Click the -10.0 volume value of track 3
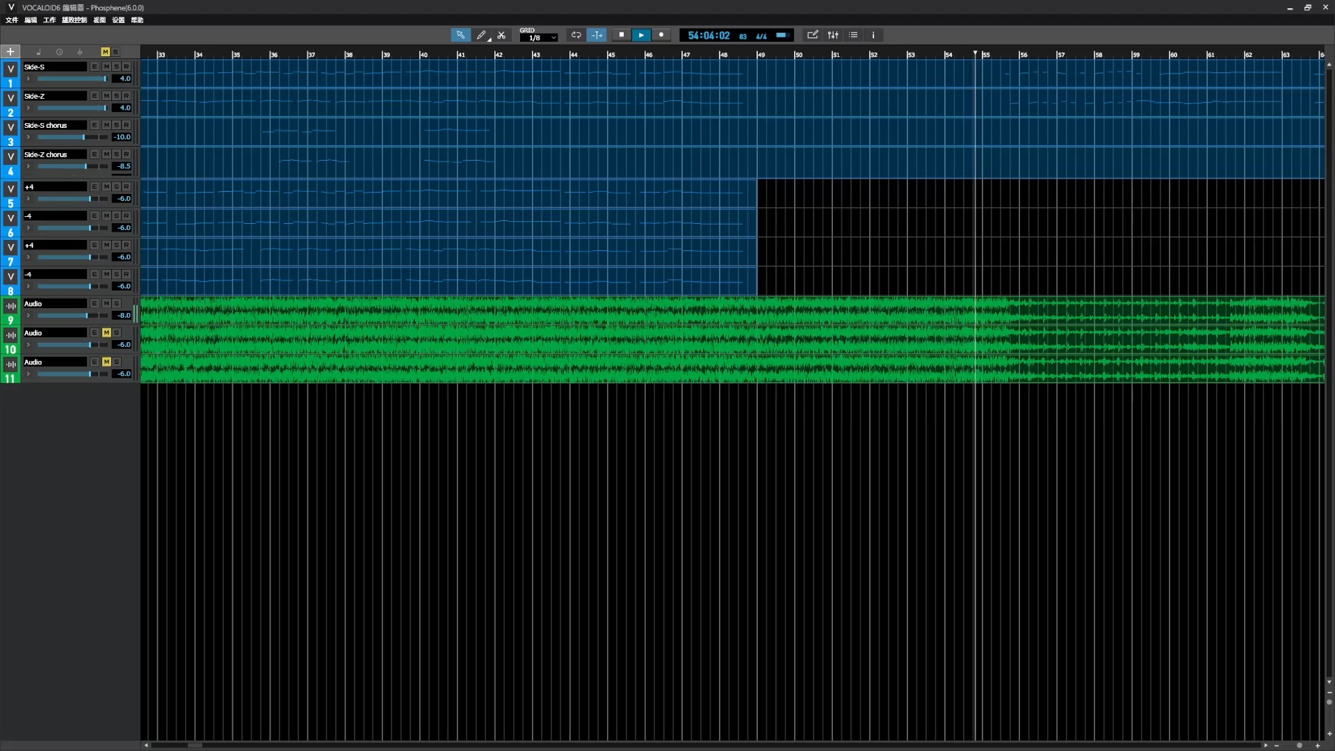 (122, 137)
